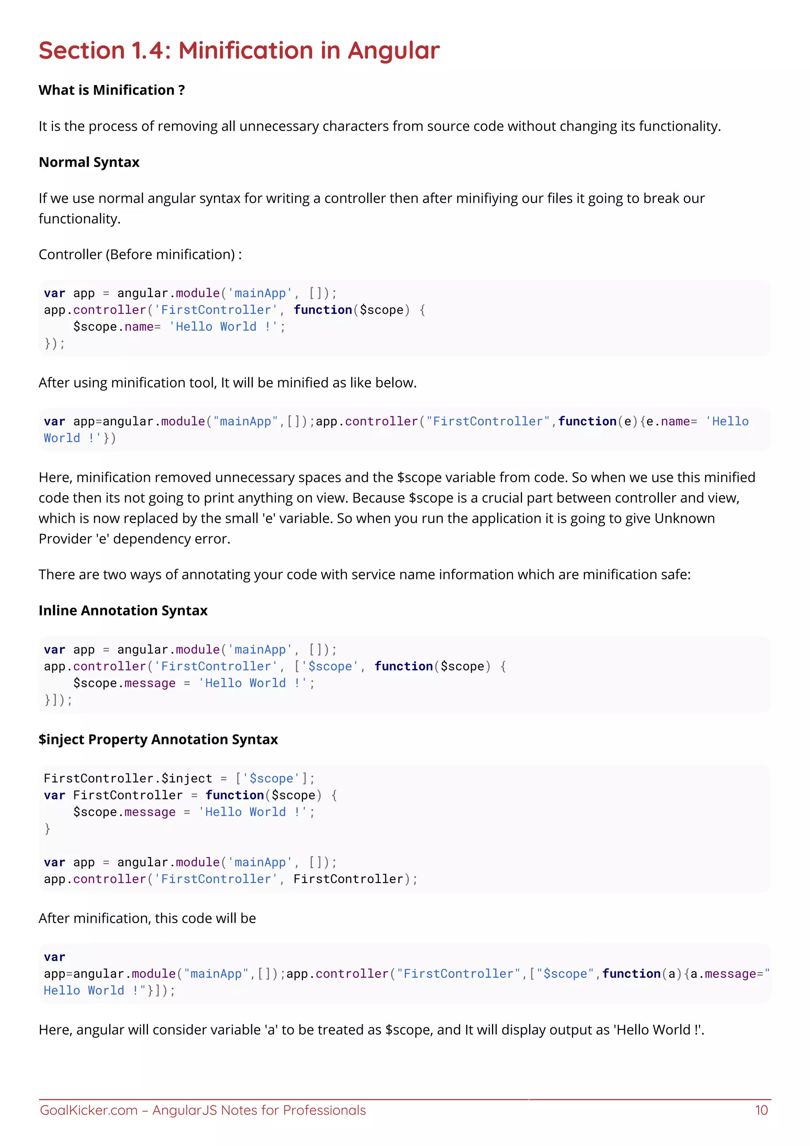Screen dimensions: 810x1146
Task: Select the 'Normal Syntax' subheading
Action: [x=89, y=162]
